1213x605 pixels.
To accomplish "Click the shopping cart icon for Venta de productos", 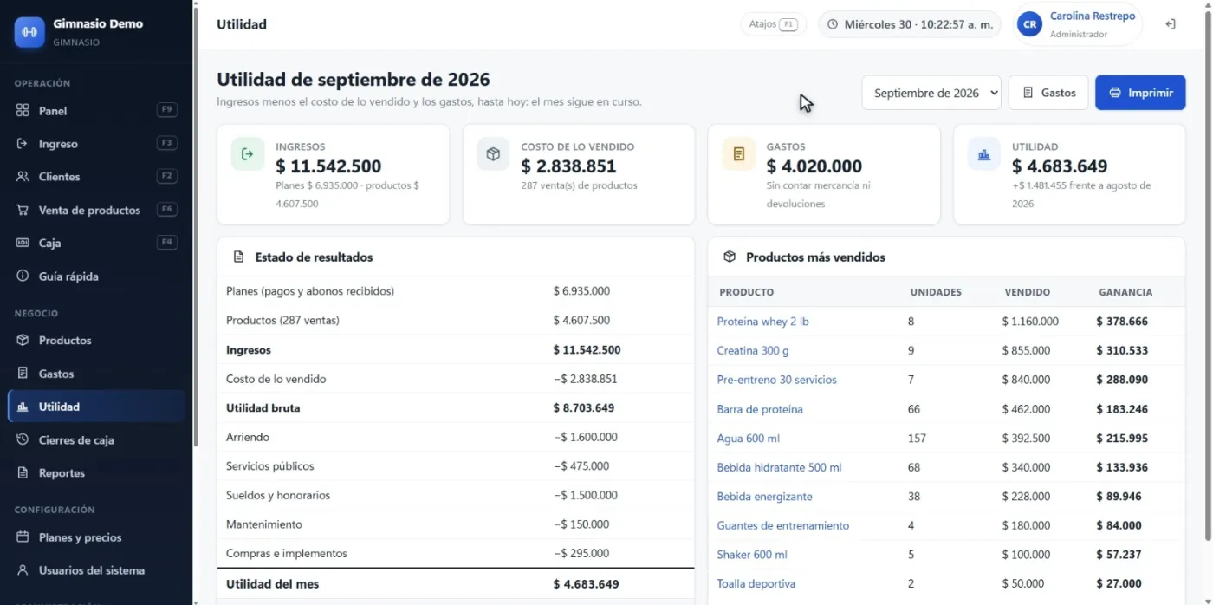I will click(x=23, y=210).
